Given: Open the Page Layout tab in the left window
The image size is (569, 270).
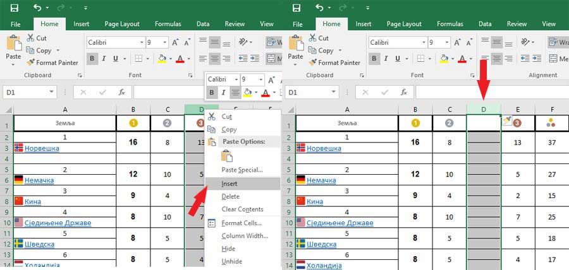Looking at the screenshot, I should [122, 24].
